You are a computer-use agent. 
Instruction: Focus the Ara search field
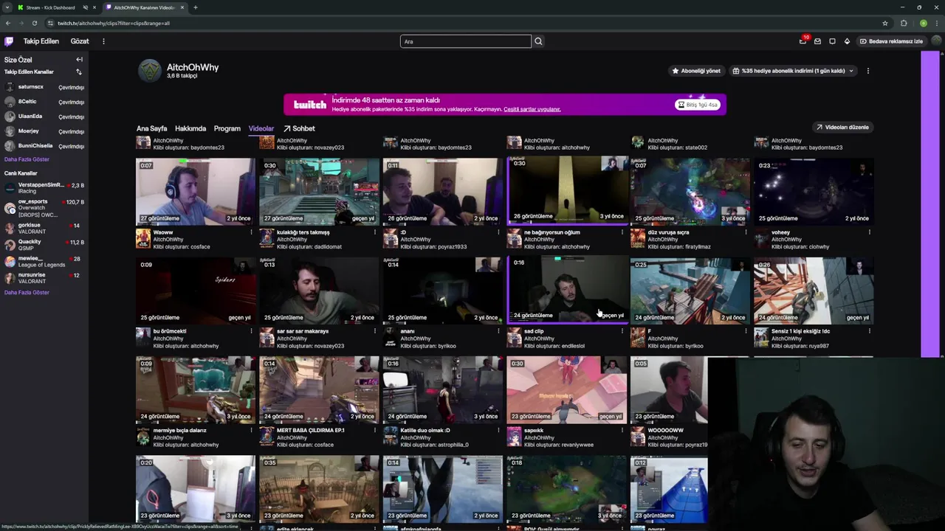click(x=465, y=41)
